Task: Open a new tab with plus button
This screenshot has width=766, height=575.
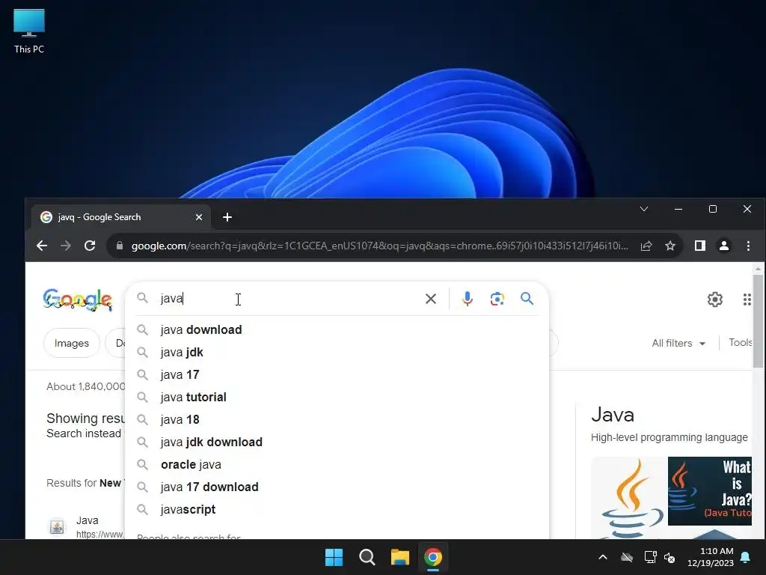Action: tap(227, 217)
